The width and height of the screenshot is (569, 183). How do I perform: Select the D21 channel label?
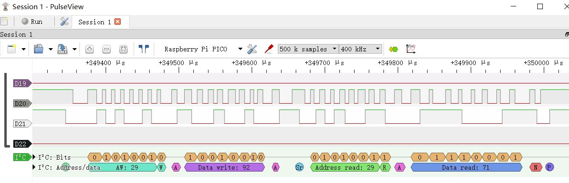[x=22, y=124]
